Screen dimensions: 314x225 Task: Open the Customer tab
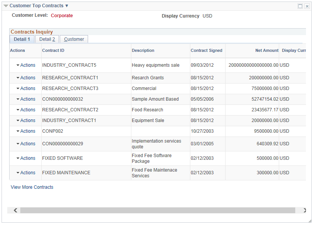(74, 39)
